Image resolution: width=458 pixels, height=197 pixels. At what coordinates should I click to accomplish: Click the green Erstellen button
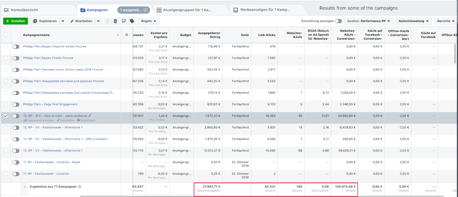point(15,21)
